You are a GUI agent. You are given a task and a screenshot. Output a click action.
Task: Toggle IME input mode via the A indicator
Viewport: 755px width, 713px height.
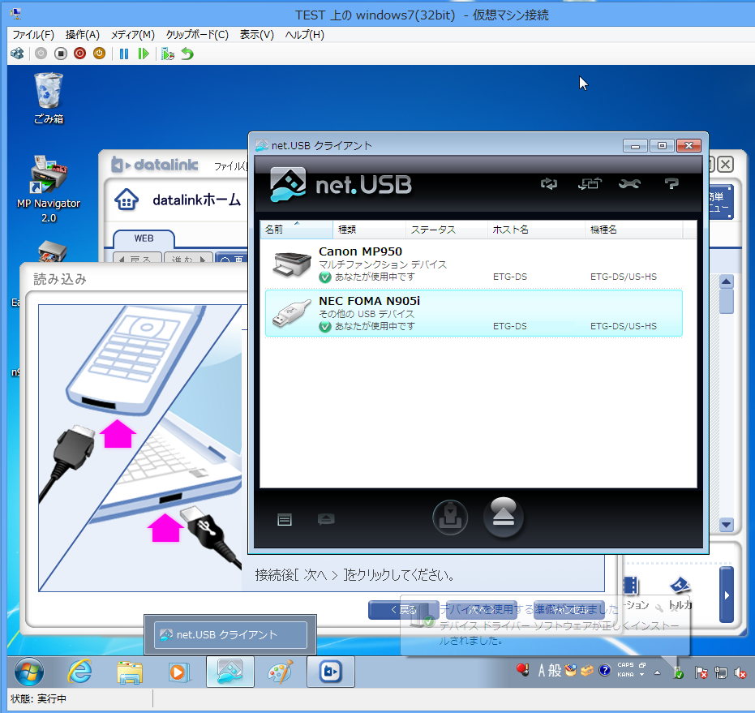pos(542,671)
